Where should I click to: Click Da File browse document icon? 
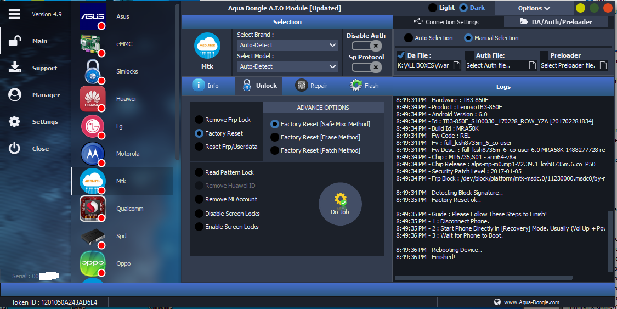tap(457, 65)
